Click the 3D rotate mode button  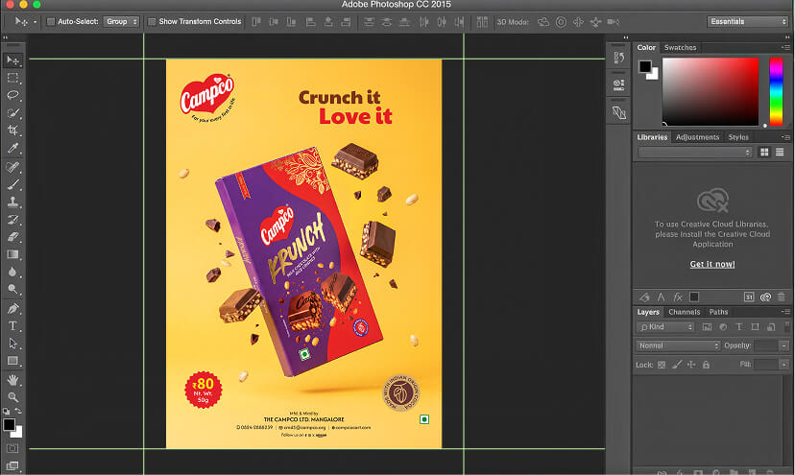[543, 22]
